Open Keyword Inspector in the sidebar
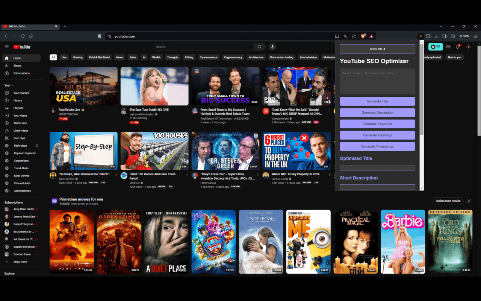This screenshot has height=301, width=481. (21, 153)
